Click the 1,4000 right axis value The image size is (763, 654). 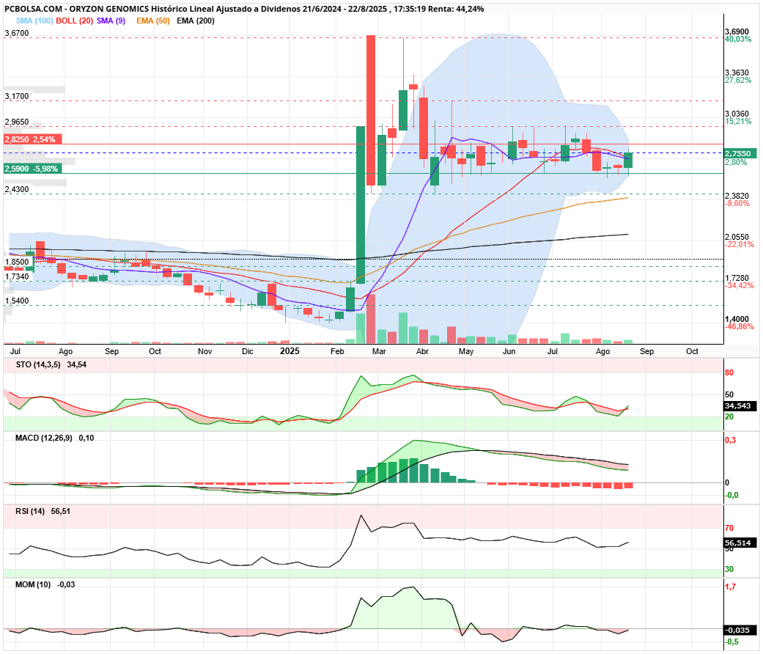pyautogui.click(x=737, y=319)
